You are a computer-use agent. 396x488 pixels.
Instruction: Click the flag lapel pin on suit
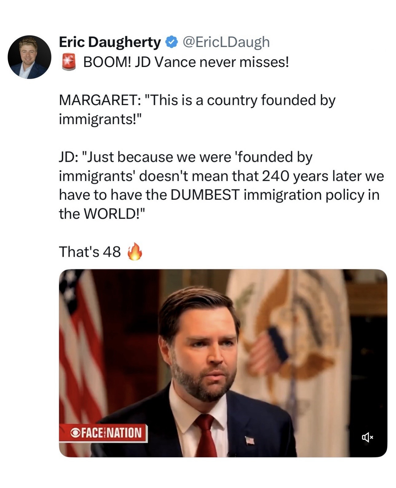click(250, 440)
